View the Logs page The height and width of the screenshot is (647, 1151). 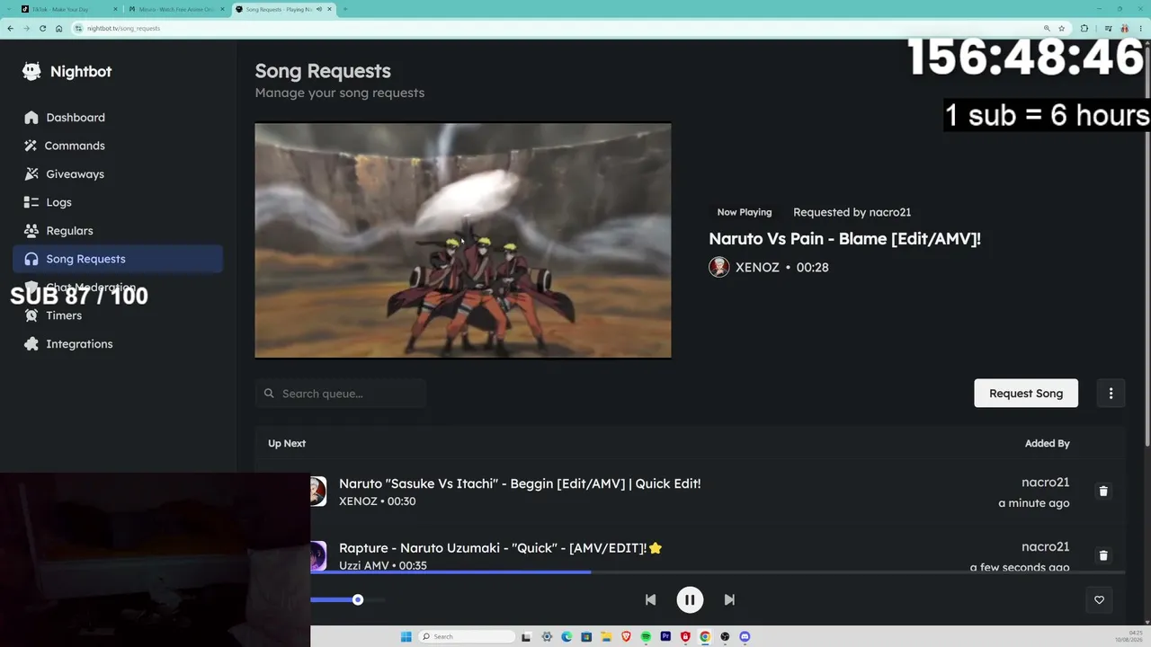[x=118, y=202]
